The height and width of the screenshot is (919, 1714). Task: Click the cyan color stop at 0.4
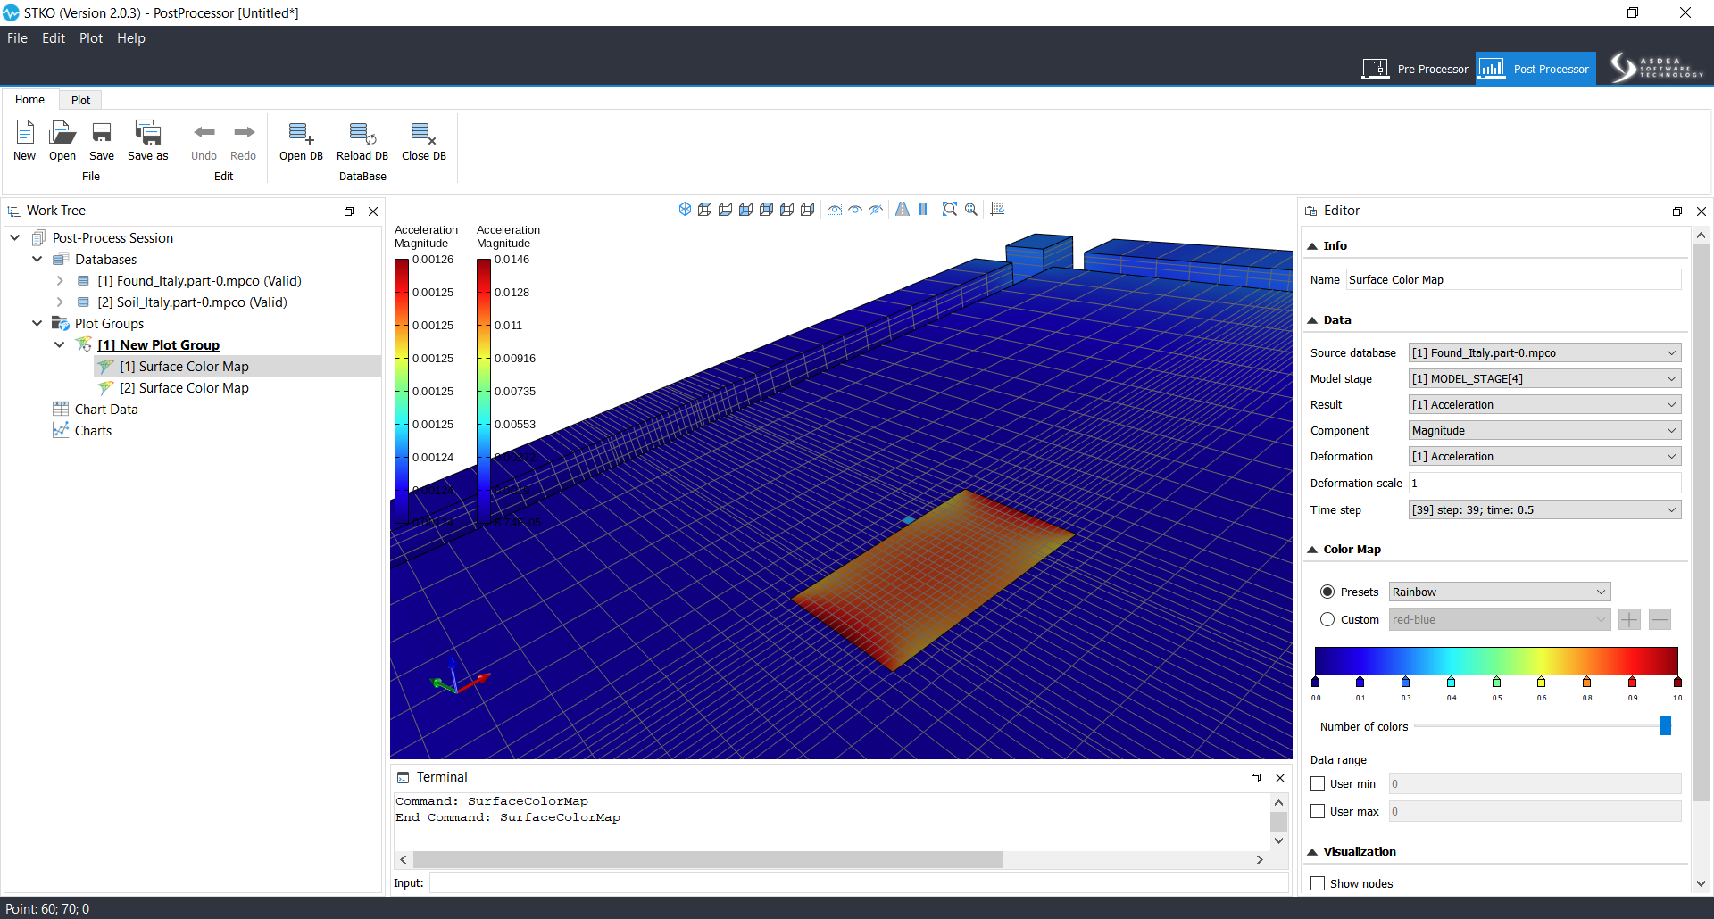coord(1452,682)
